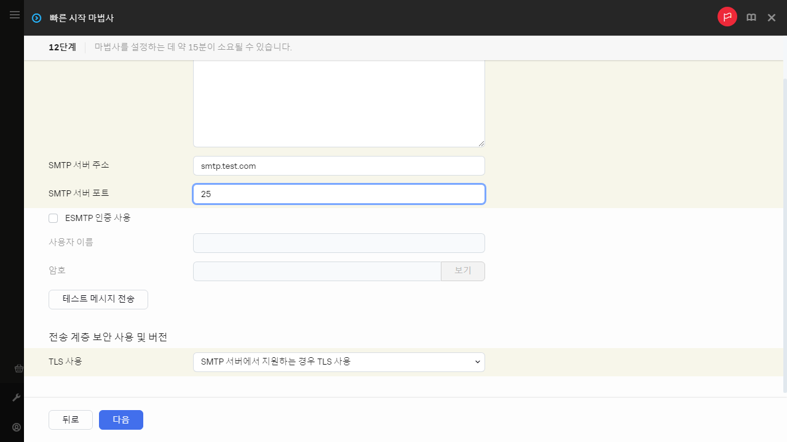
Task: Enable the ESMTP 인증 사용 checkbox
Action: point(53,218)
